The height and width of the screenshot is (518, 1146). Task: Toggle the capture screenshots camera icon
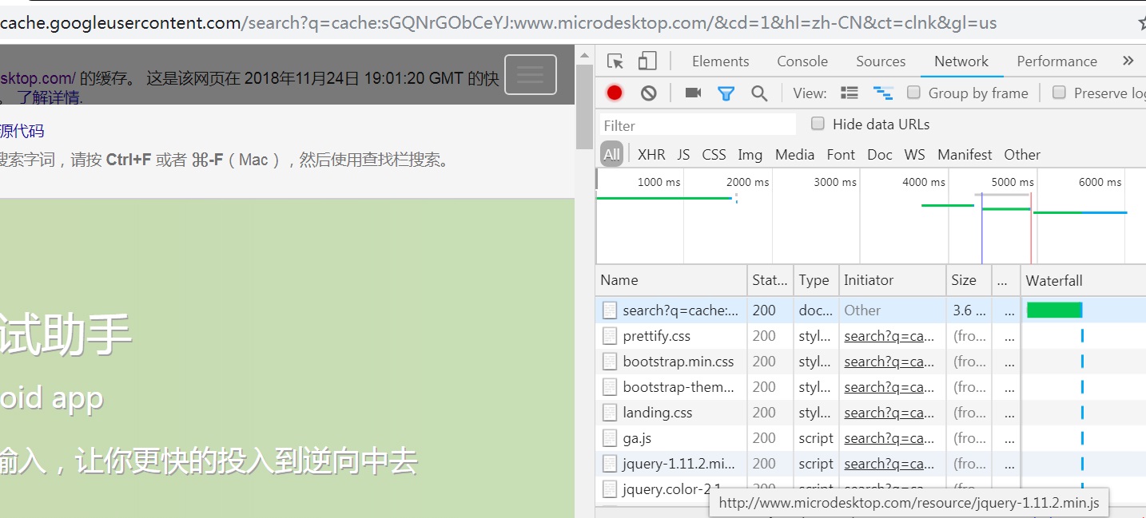point(693,93)
